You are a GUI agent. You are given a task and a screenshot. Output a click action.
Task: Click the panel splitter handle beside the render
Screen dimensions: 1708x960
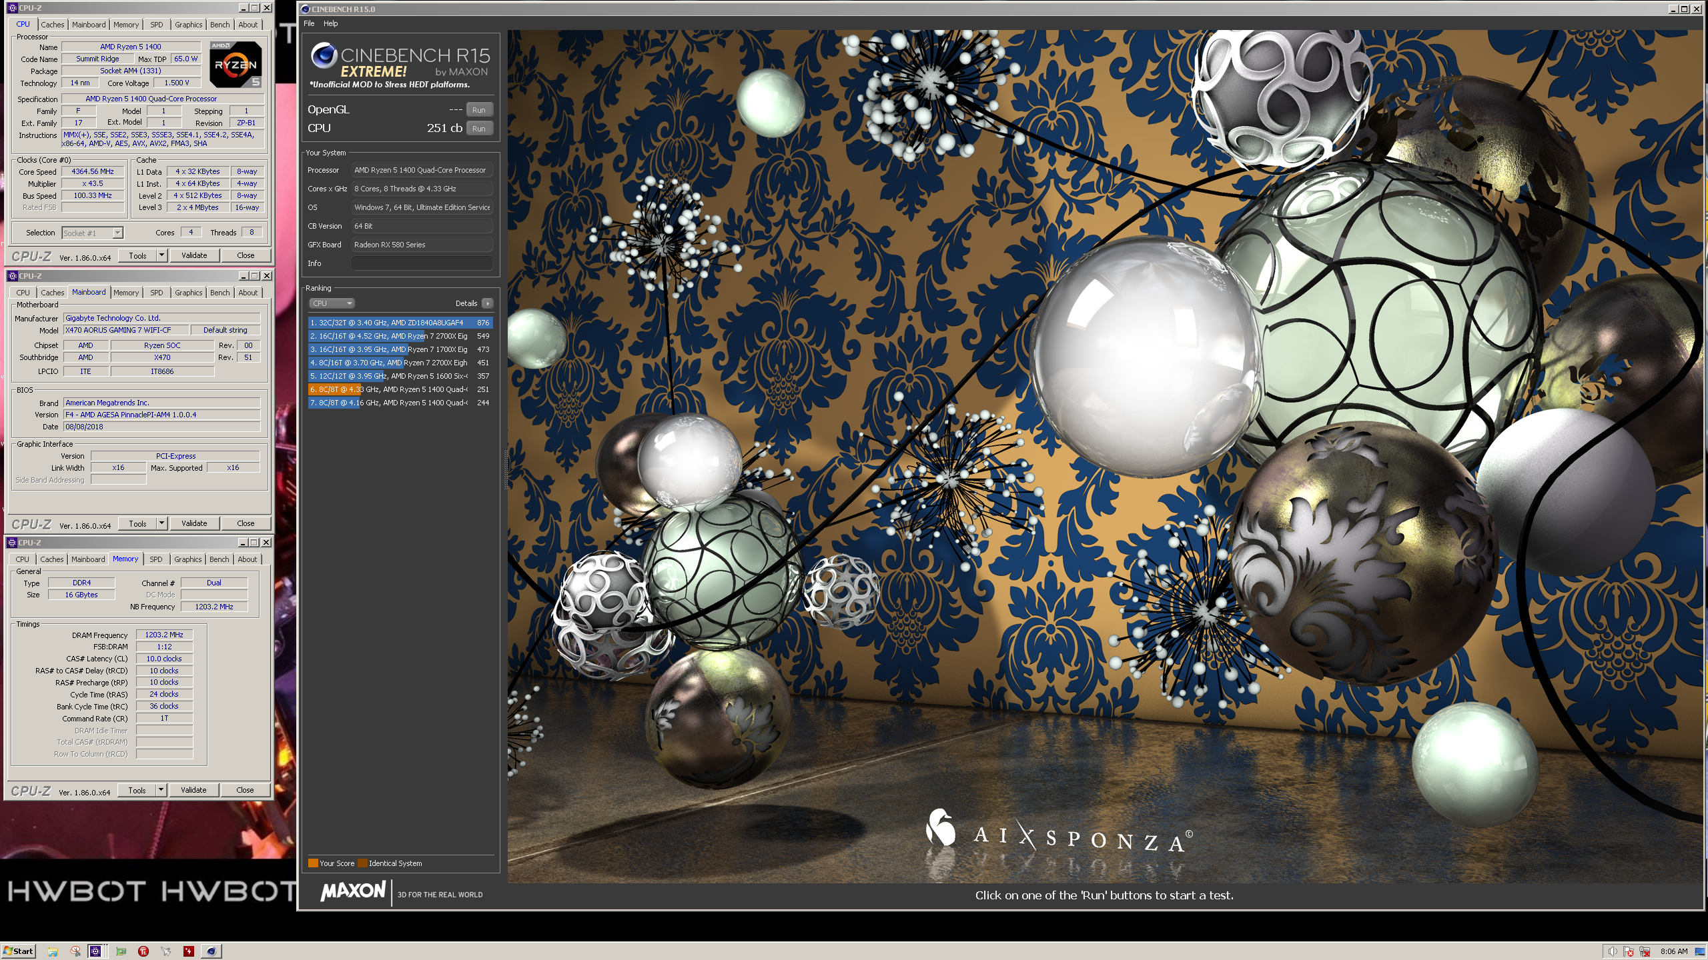(x=506, y=470)
